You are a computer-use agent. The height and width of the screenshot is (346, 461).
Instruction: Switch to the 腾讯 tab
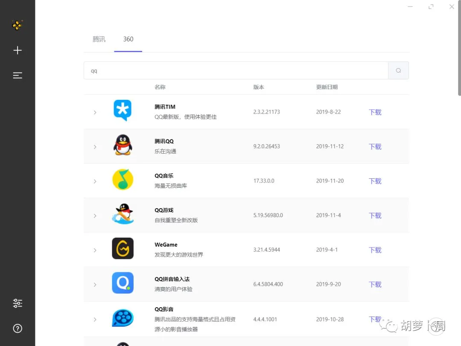pyautogui.click(x=99, y=39)
